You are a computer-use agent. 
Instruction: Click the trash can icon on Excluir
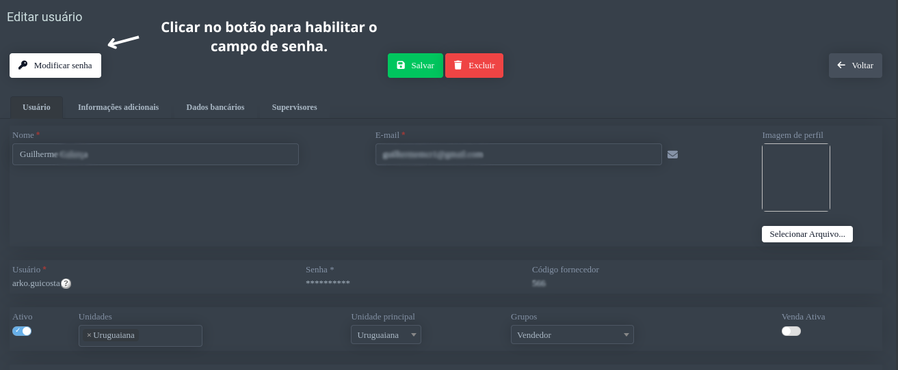(458, 66)
